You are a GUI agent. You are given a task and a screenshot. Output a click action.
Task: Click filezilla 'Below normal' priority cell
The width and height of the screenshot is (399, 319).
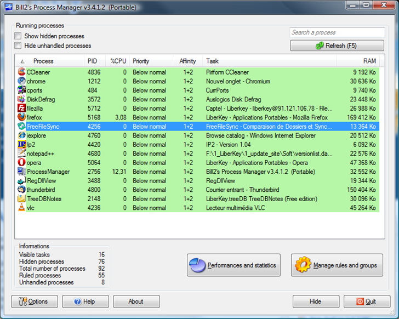click(x=150, y=109)
